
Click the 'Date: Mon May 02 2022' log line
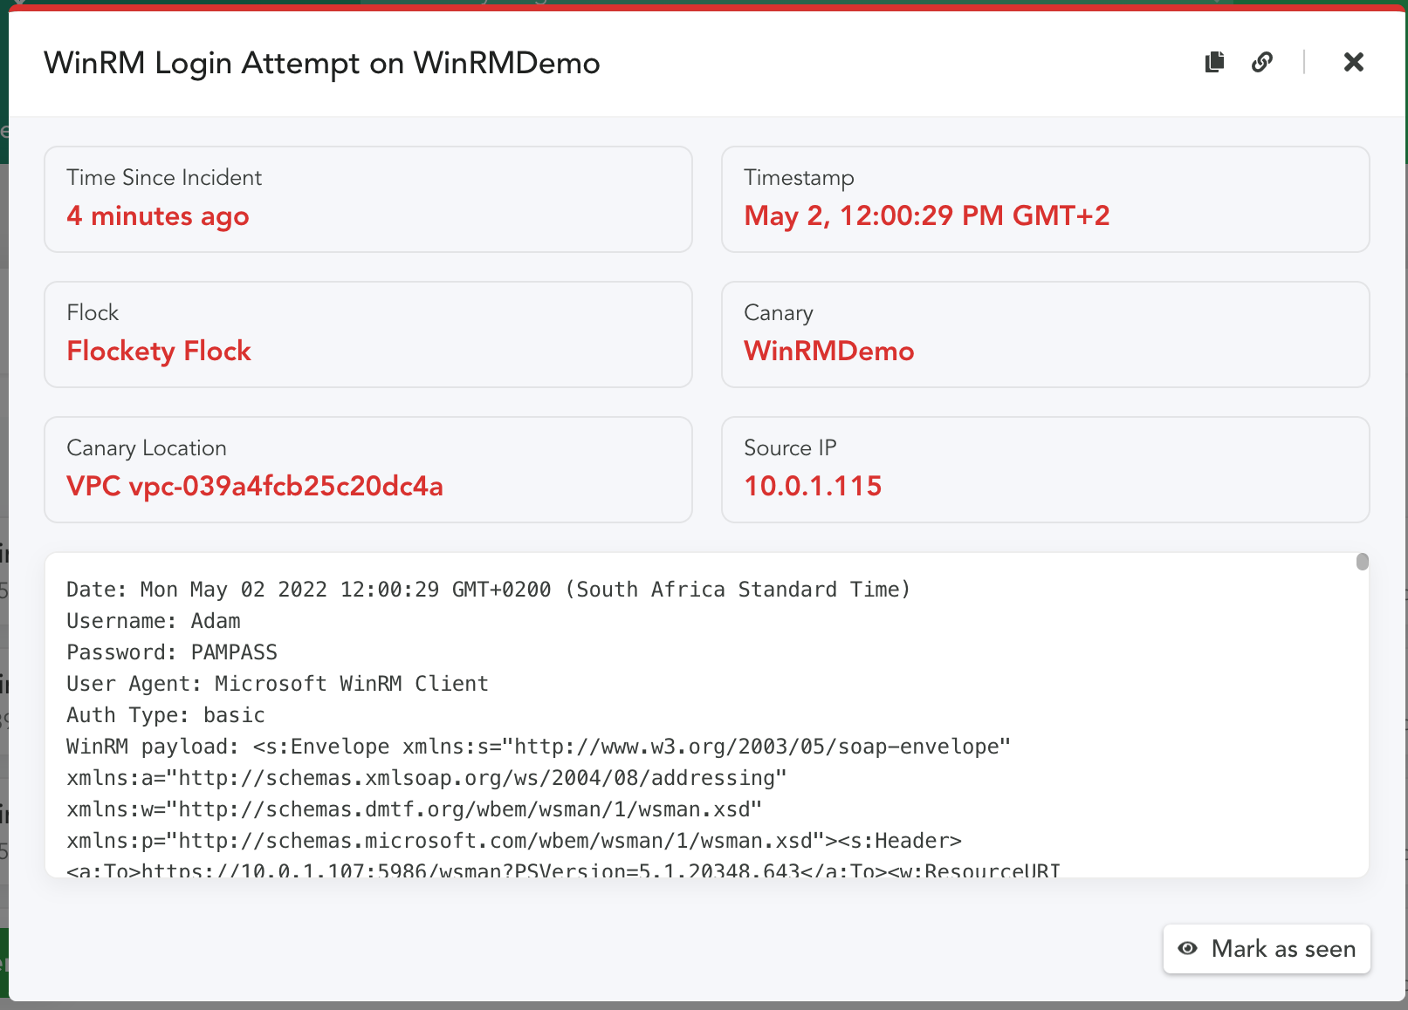(x=489, y=590)
